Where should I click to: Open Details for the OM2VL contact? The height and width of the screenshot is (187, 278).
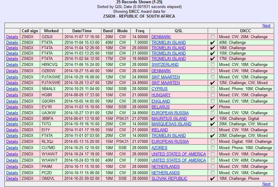12,178
